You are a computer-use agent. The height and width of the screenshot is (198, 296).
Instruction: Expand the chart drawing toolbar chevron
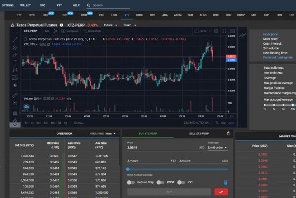pyautogui.click(x=15, y=125)
